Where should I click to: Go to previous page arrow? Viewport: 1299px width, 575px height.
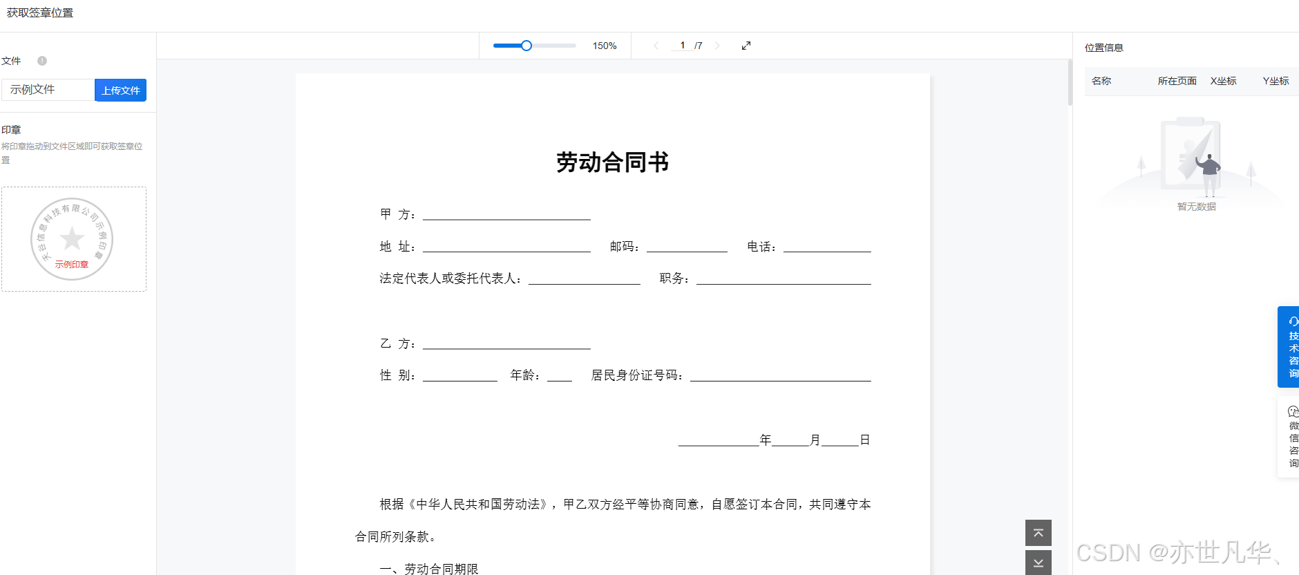coord(656,46)
